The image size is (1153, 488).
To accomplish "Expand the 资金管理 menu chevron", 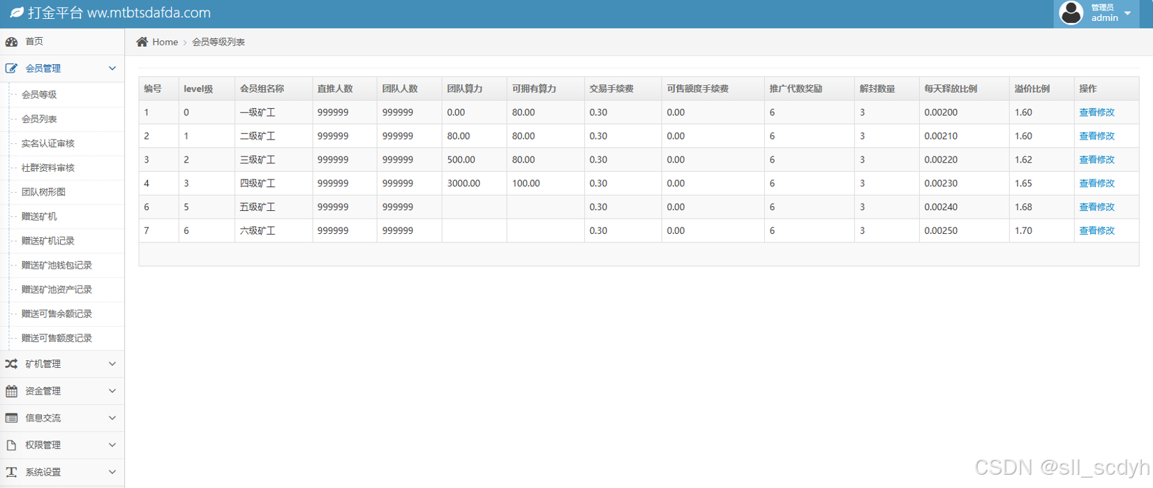I will click(112, 391).
